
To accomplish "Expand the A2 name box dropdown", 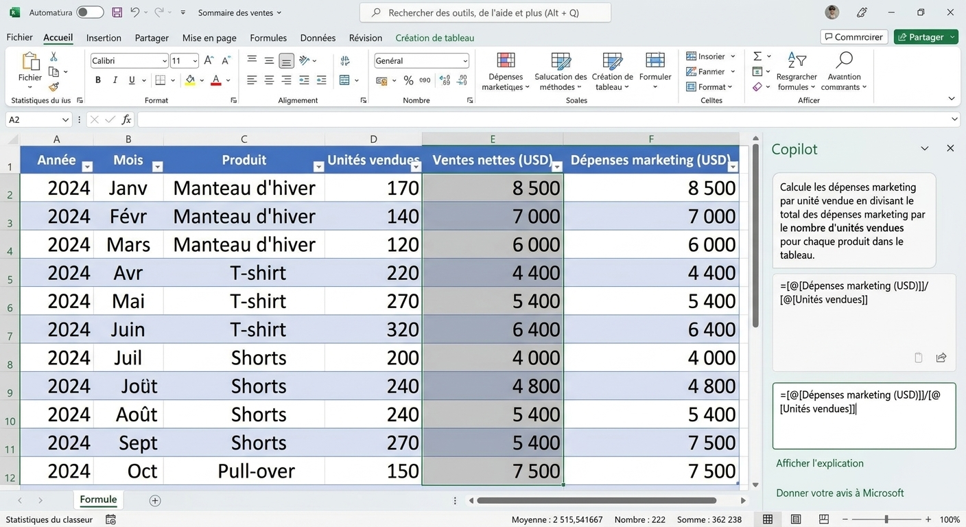I will tap(66, 120).
